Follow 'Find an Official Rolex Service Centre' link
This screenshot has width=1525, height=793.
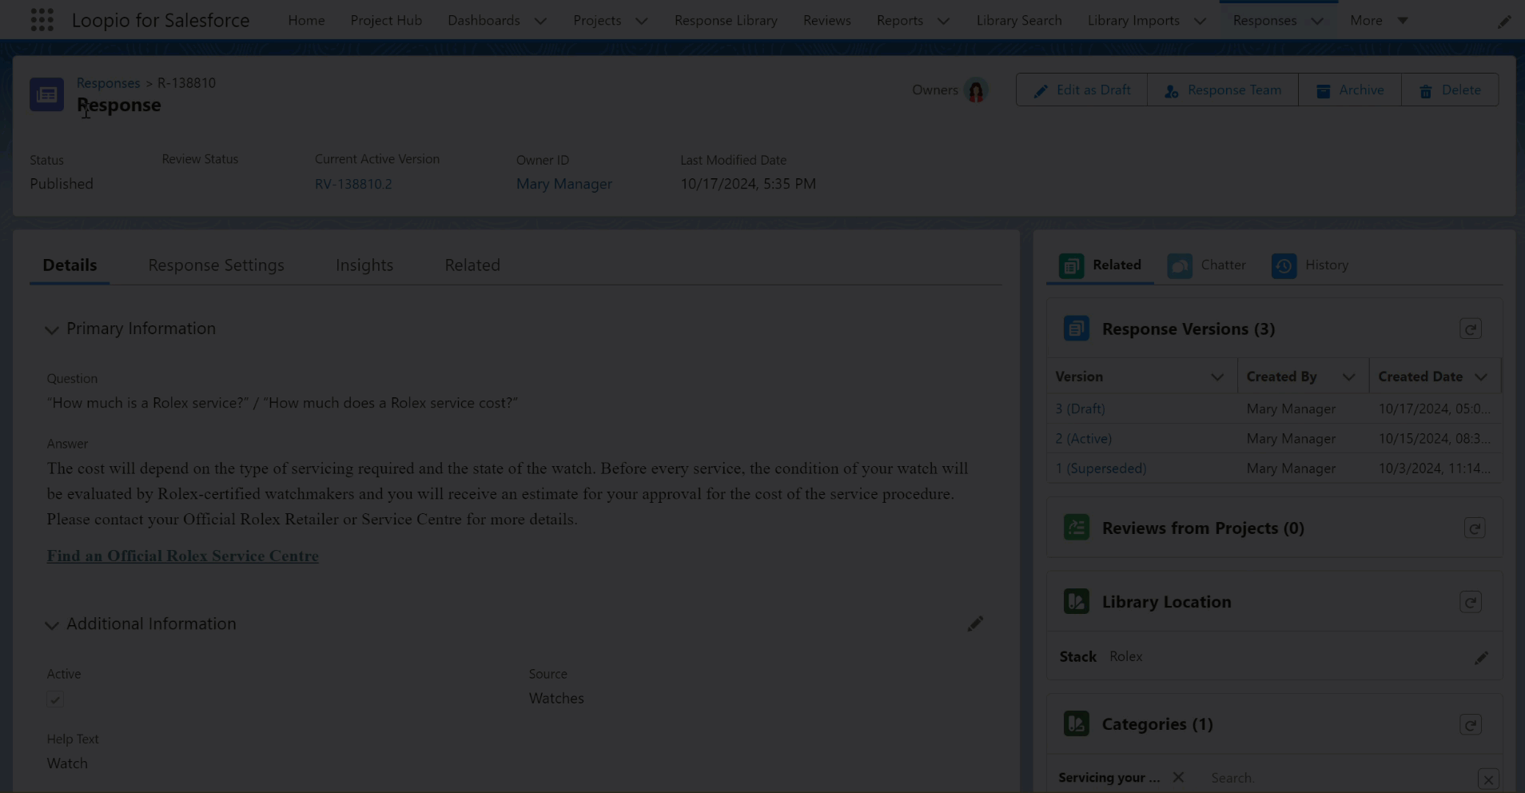point(182,556)
